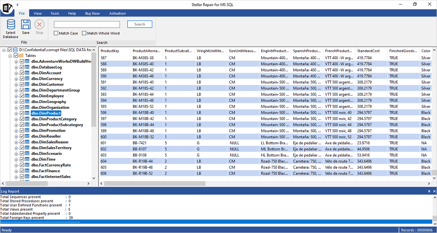Screen dimensions: 437x233
Task: Enable the Match Whole Word checkbox
Action: [84, 33]
